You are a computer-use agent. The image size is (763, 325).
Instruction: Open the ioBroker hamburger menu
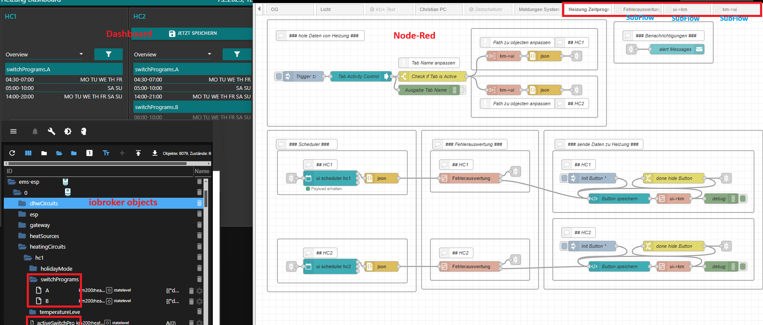click(14, 132)
